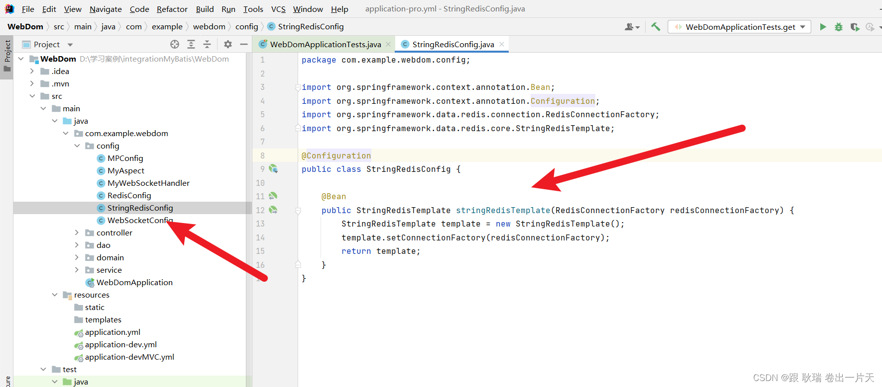Select application-dev.yml file
This screenshot has height=387, width=882.
pyautogui.click(x=120, y=344)
